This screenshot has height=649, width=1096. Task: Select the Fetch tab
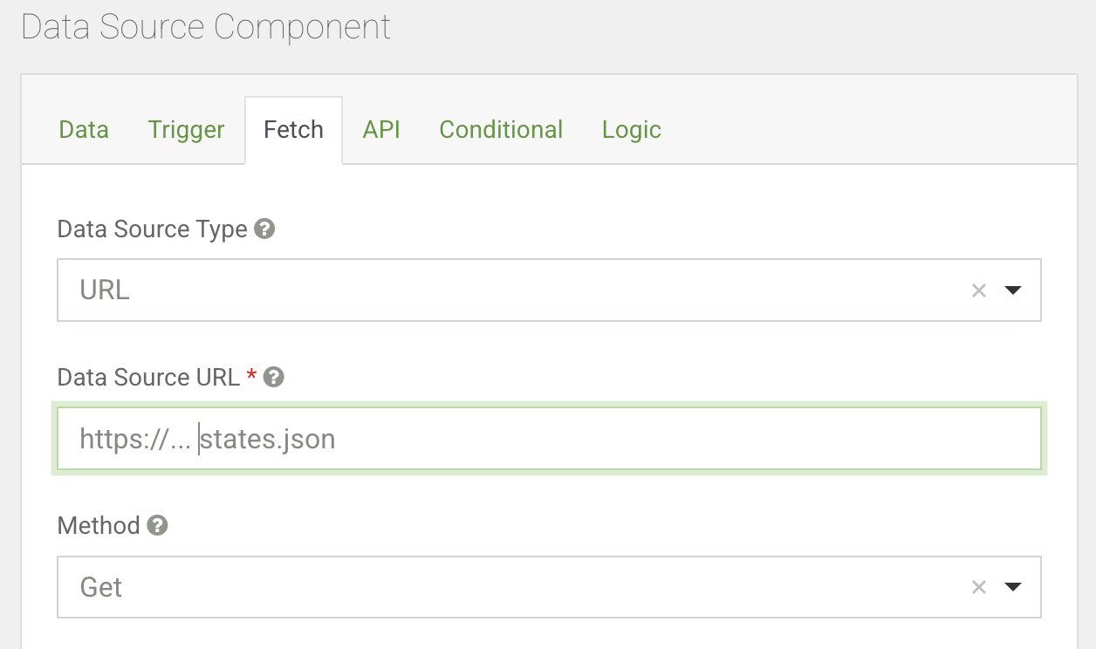click(x=293, y=130)
